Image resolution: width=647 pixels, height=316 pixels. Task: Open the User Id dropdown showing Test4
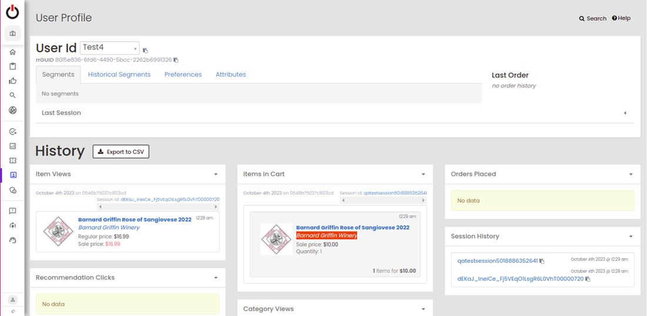pos(110,48)
